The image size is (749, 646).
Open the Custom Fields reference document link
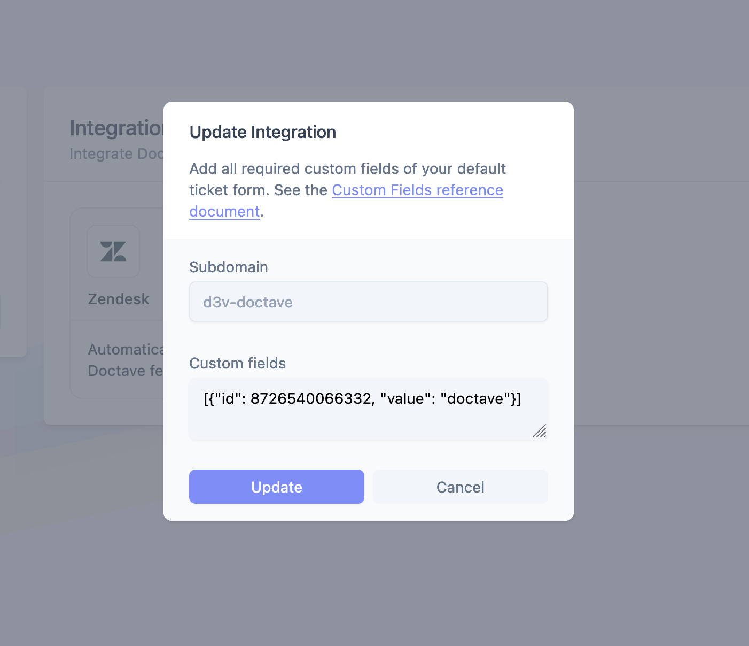(x=417, y=190)
